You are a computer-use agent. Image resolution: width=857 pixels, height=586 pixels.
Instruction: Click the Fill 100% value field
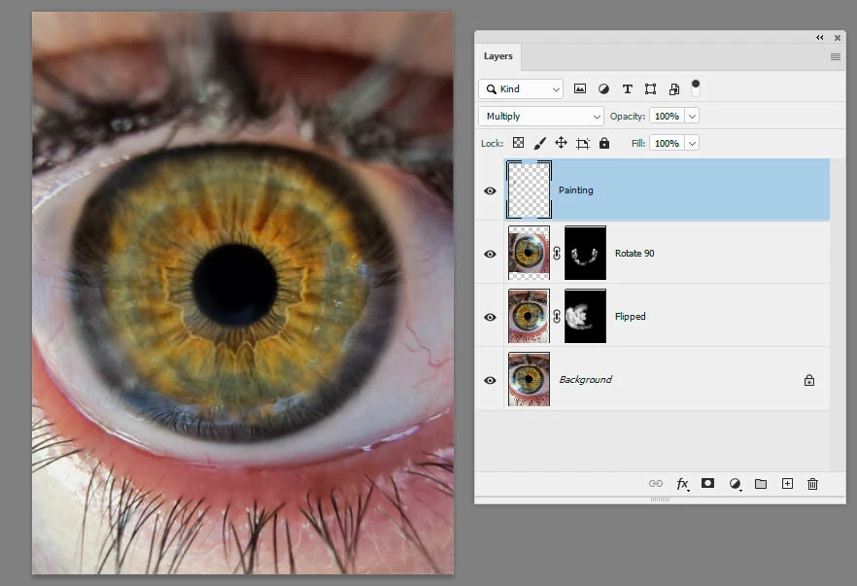[x=667, y=143]
